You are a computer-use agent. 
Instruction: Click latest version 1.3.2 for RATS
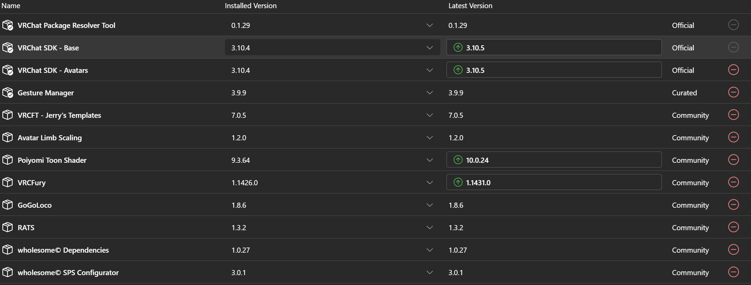[456, 227]
